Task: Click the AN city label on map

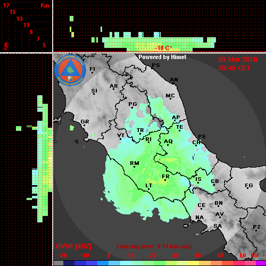Action: 174,80
